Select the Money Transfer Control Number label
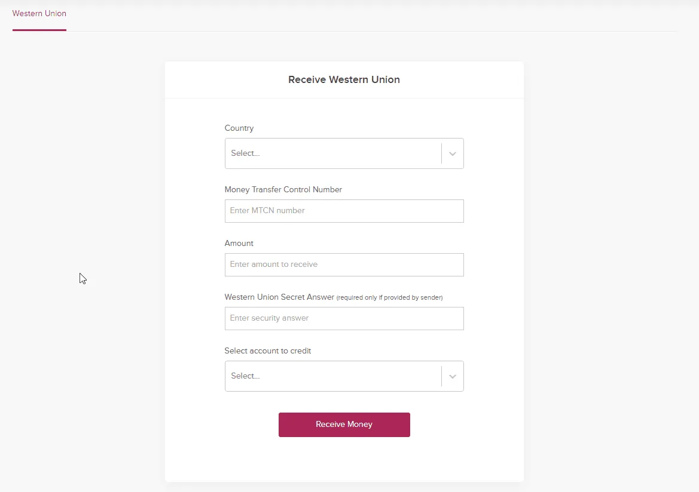The width and height of the screenshot is (699, 492). tap(283, 190)
